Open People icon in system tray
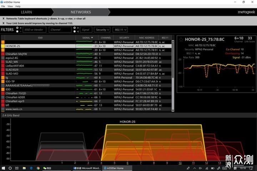Image resolution: width=257 pixels, height=171 pixels. click(188, 168)
